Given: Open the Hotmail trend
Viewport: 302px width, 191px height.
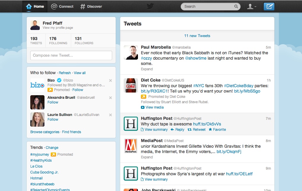Looking at the screenshot, I should [x=36, y=178].
